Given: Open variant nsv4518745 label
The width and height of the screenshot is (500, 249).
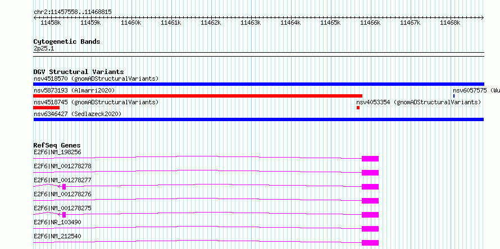Looking at the screenshot, I should (96, 102).
